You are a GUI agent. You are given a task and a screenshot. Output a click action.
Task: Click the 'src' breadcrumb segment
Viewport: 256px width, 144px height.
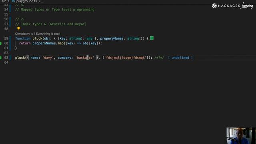click(4, 1)
